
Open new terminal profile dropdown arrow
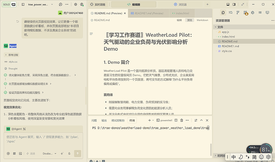(153, 121)
